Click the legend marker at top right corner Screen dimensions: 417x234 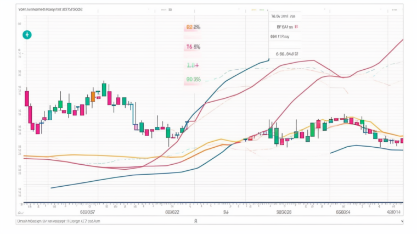(394, 9)
